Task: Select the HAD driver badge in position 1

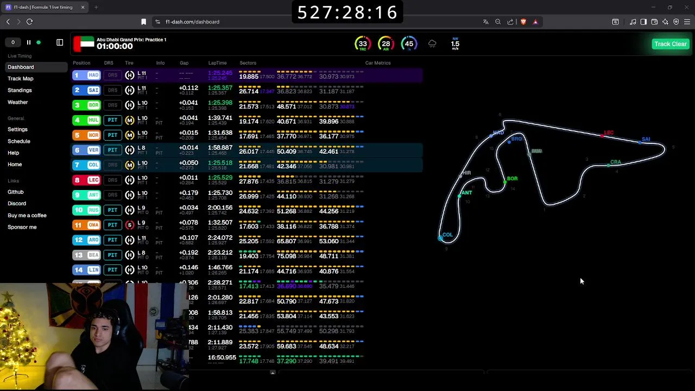Action: (x=87, y=75)
